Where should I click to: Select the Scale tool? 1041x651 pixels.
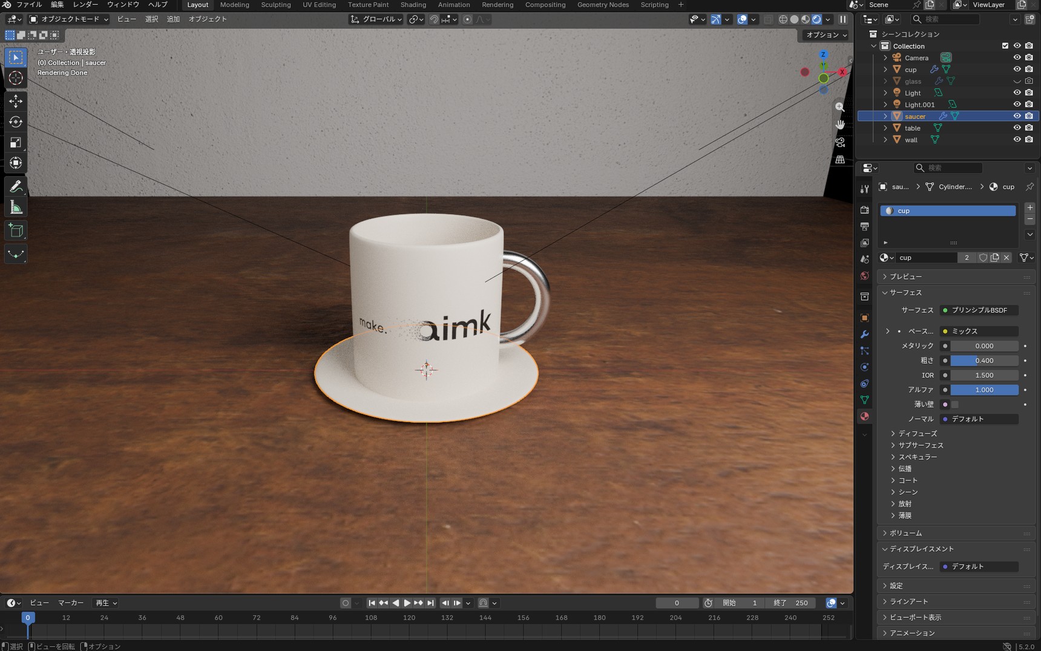point(16,143)
